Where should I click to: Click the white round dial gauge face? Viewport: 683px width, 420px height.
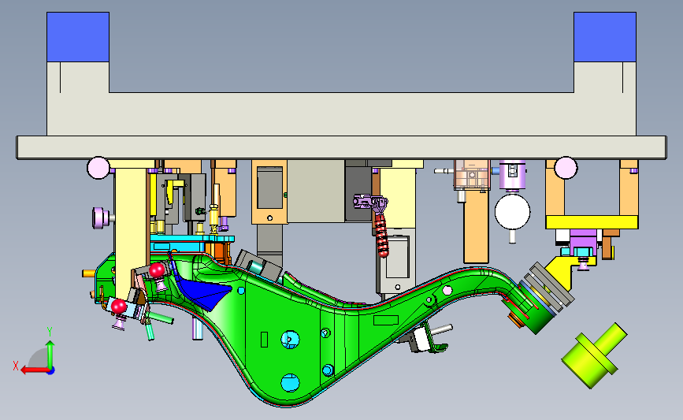512,212
